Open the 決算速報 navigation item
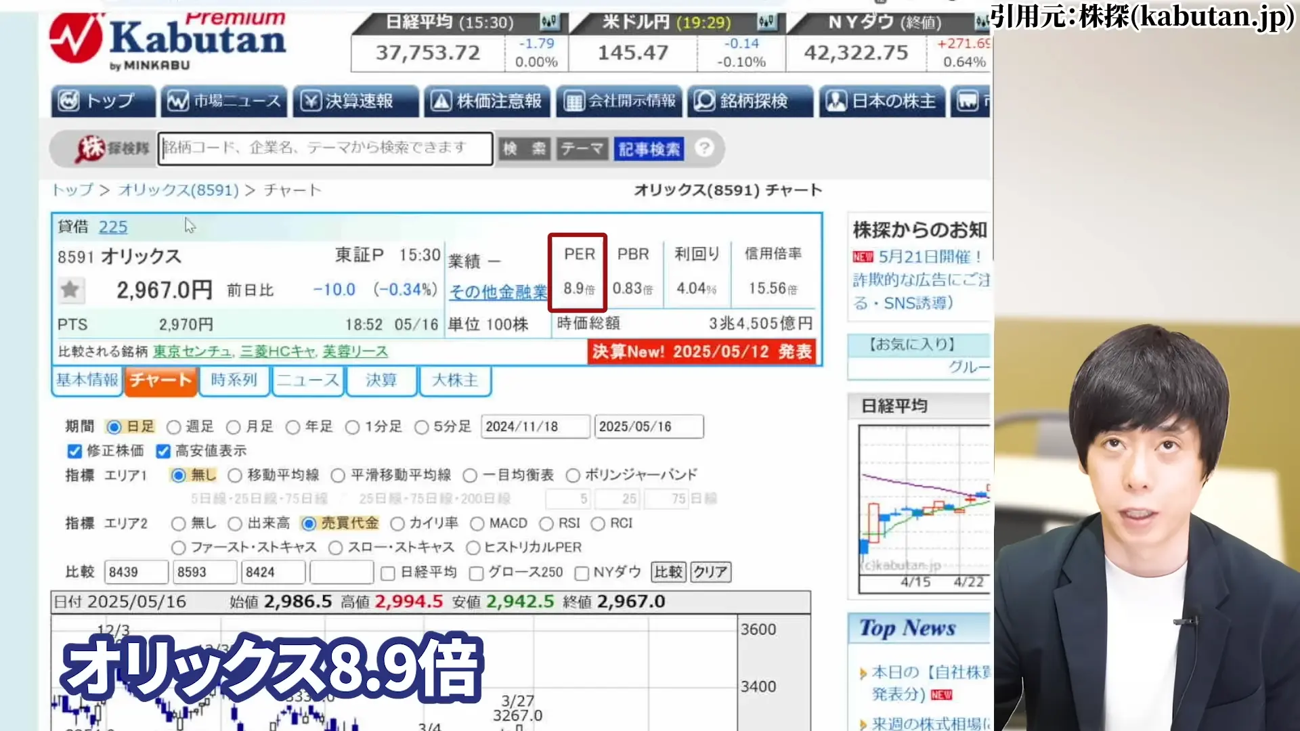Image resolution: width=1300 pixels, height=731 pixels. [x=356, y=102]
